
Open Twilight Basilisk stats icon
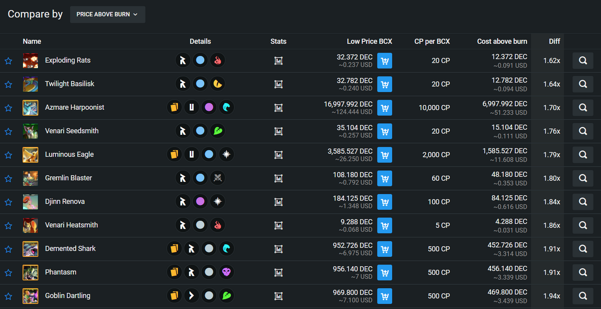pos(278,84)
